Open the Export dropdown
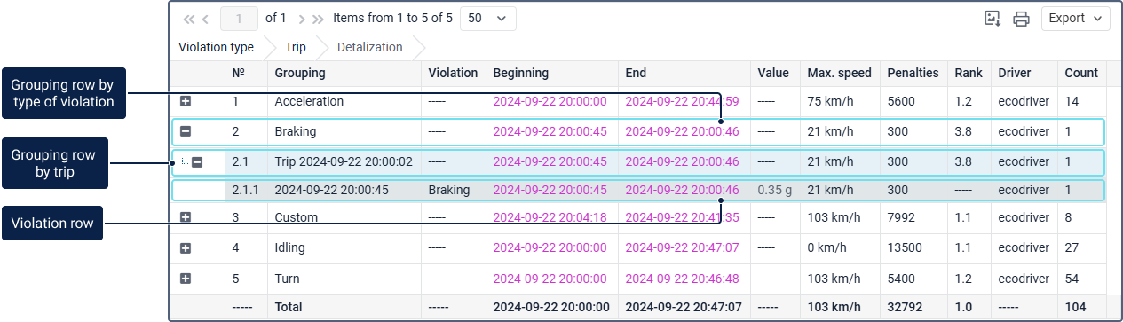This screenshot has width=1123, height=322. pyautogui.click(x=1075, y=19)
